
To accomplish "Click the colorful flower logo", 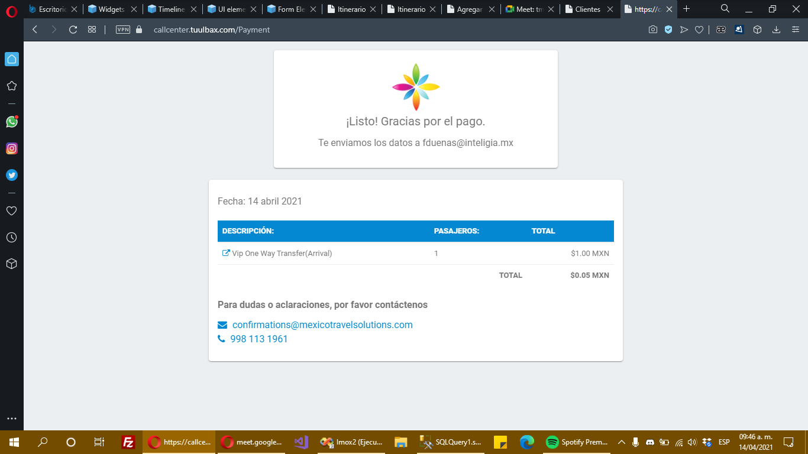I will tap(416, 87).
